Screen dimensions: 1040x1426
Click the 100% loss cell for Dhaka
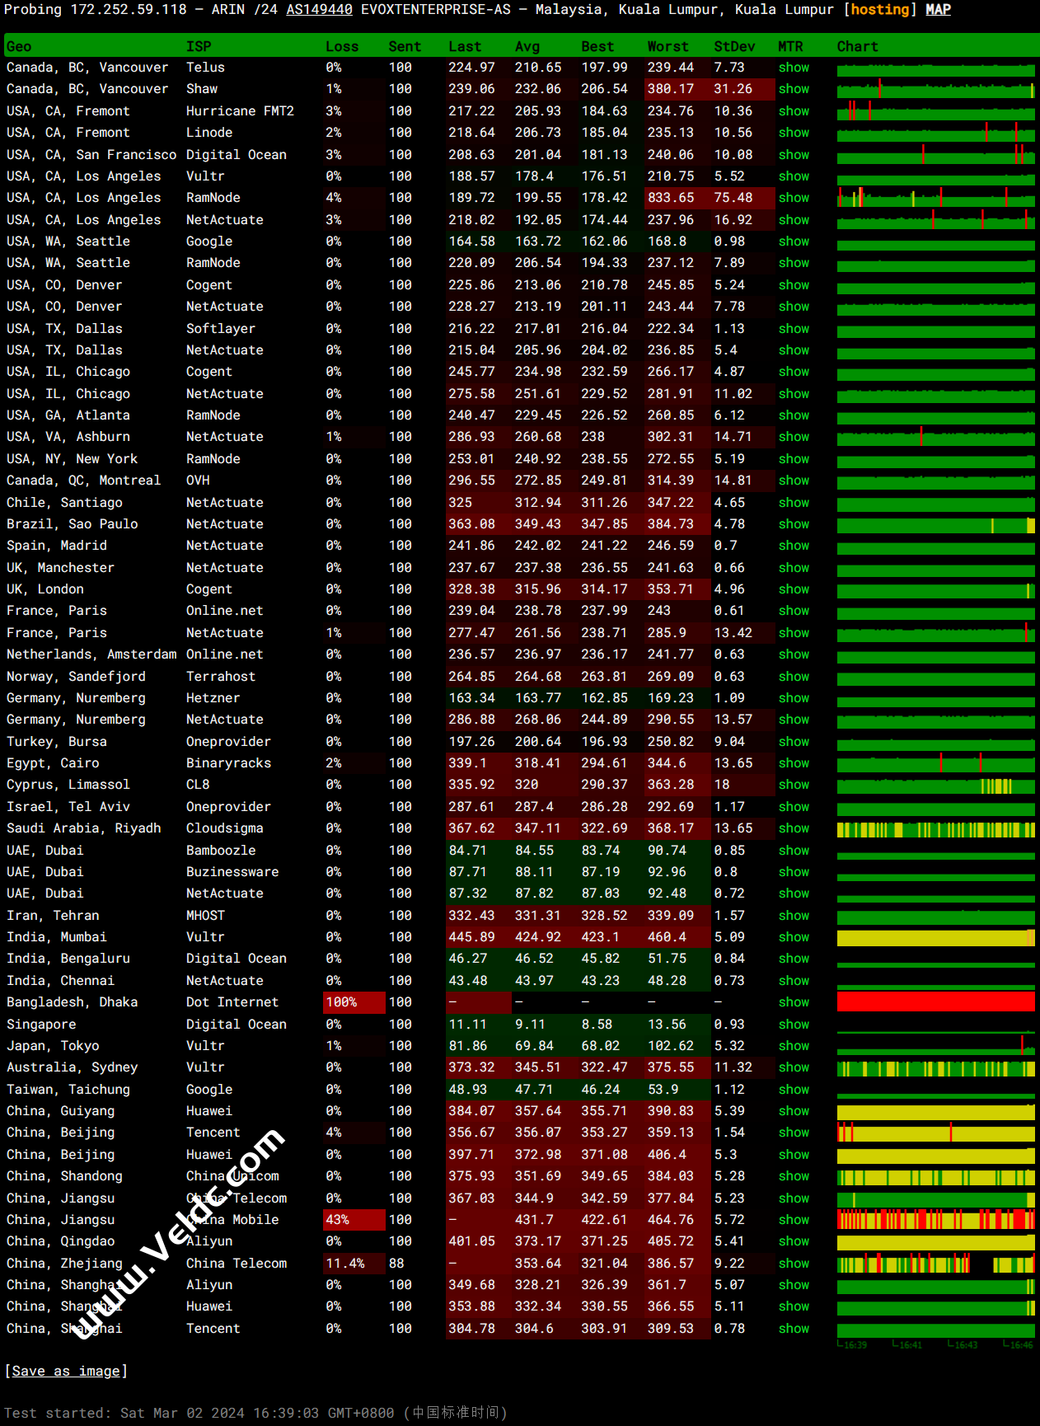[354, 1002]
